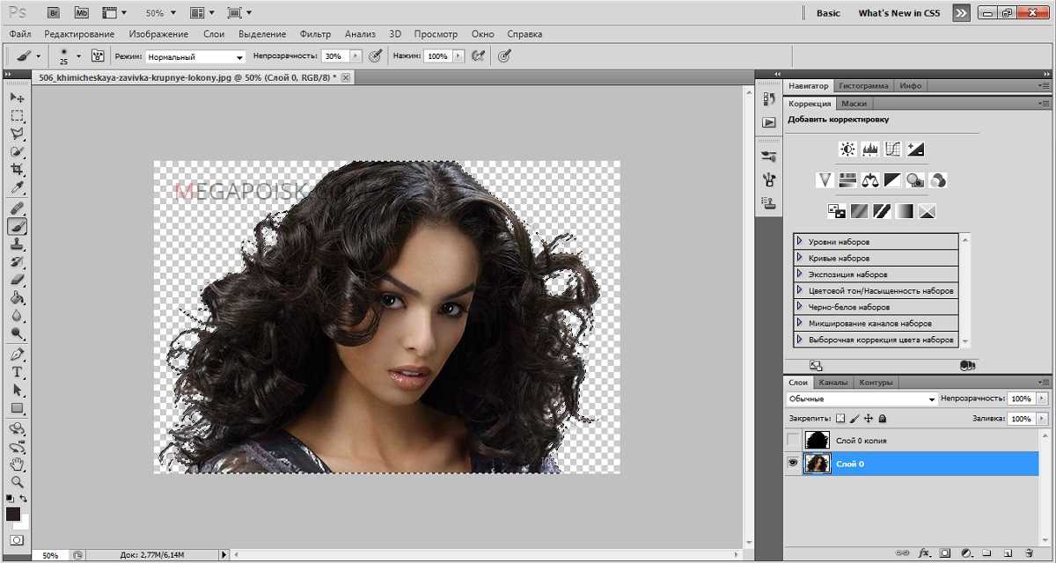1056x563 pixels.
Task: Add a Color Balance adjustment
Action: click(x=870, y=180)
